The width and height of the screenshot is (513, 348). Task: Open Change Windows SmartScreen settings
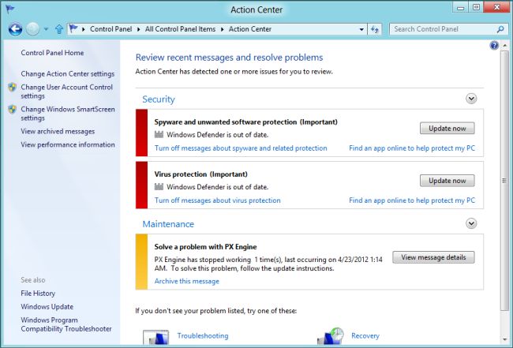tap(68, 114)
